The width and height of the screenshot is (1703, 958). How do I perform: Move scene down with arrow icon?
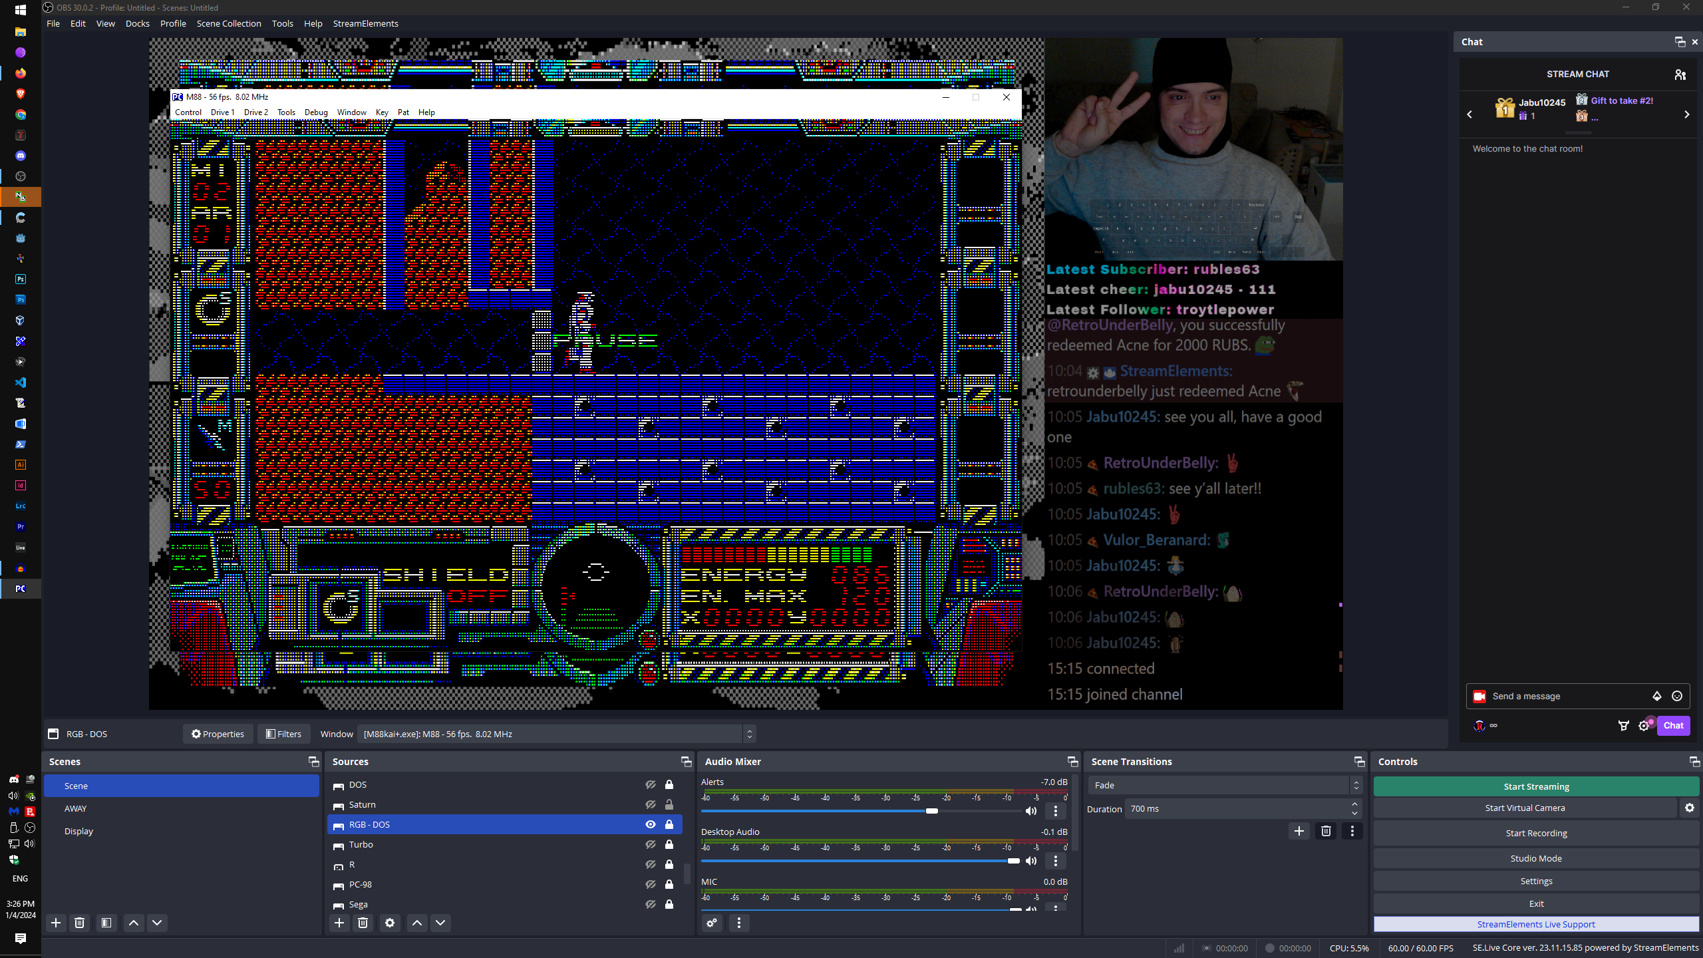click(x=157, y=923)
